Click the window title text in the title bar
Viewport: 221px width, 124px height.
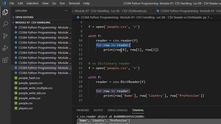pyautogui.click(x=172, y=3)
